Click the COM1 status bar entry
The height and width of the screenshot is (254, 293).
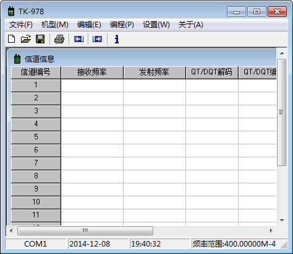coord(35,244)
